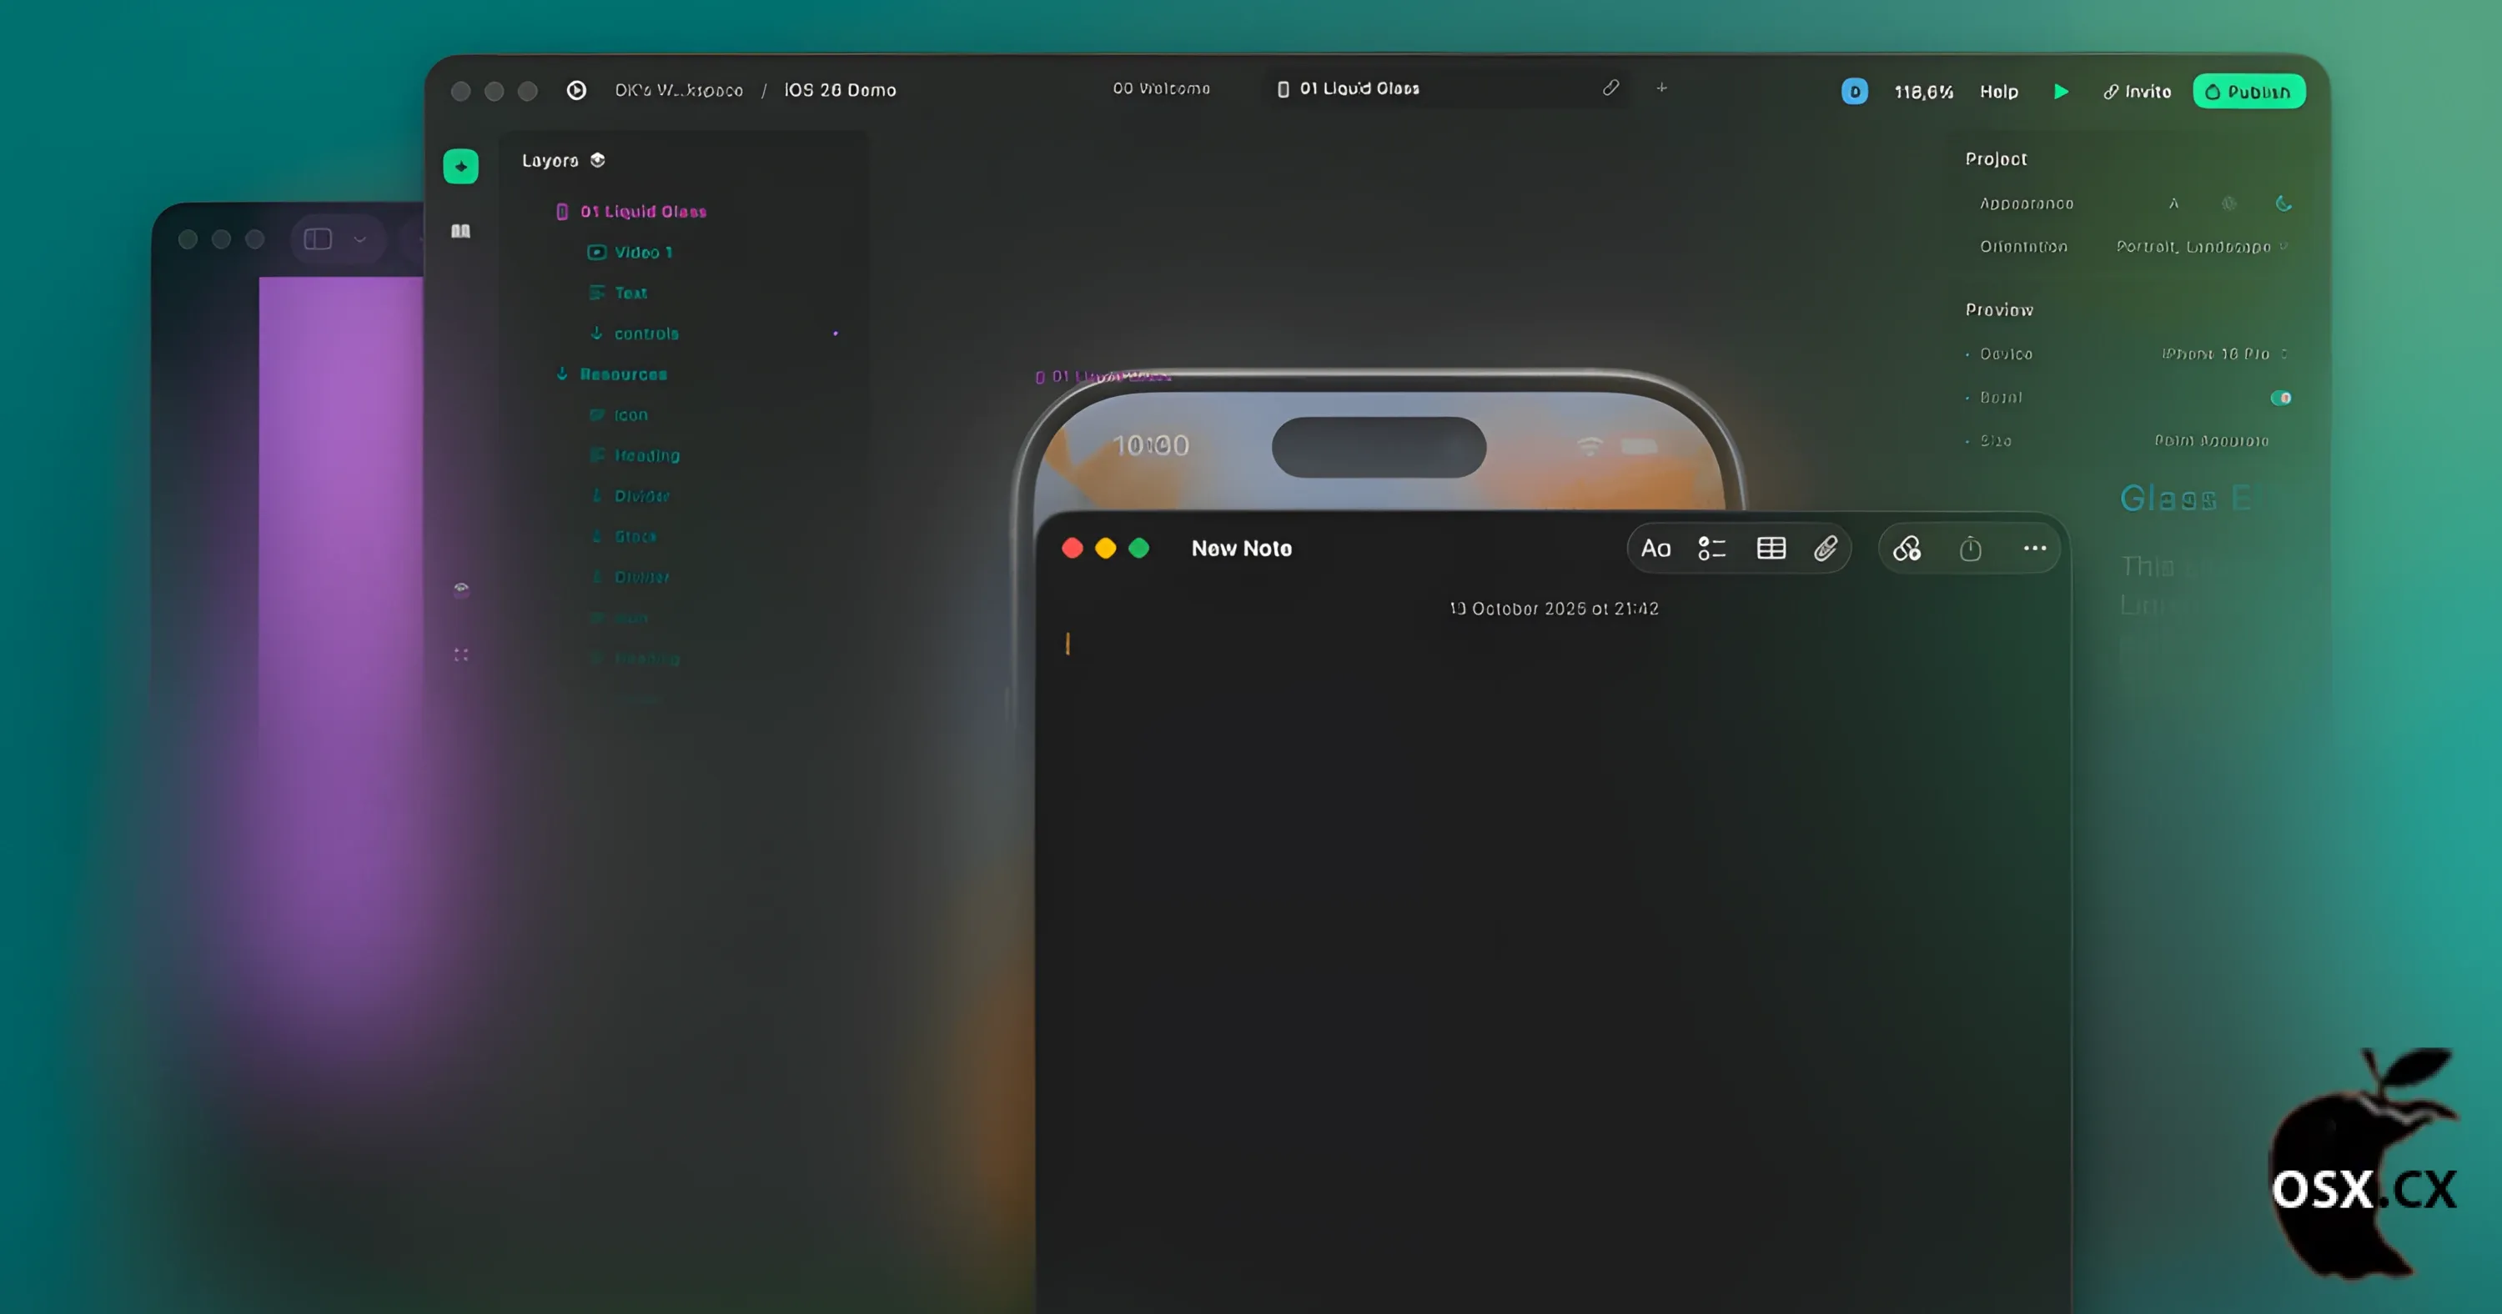Image resolution: width=2502 pixels, height=1314 pixels.
Task: Click the checklist icon in Notes toolbar
Action: 1711,549
